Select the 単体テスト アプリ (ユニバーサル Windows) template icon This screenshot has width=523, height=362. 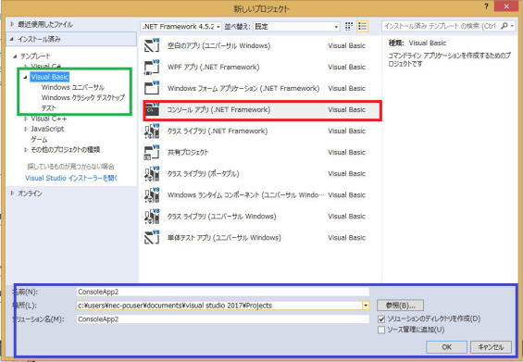coord(152,238)
